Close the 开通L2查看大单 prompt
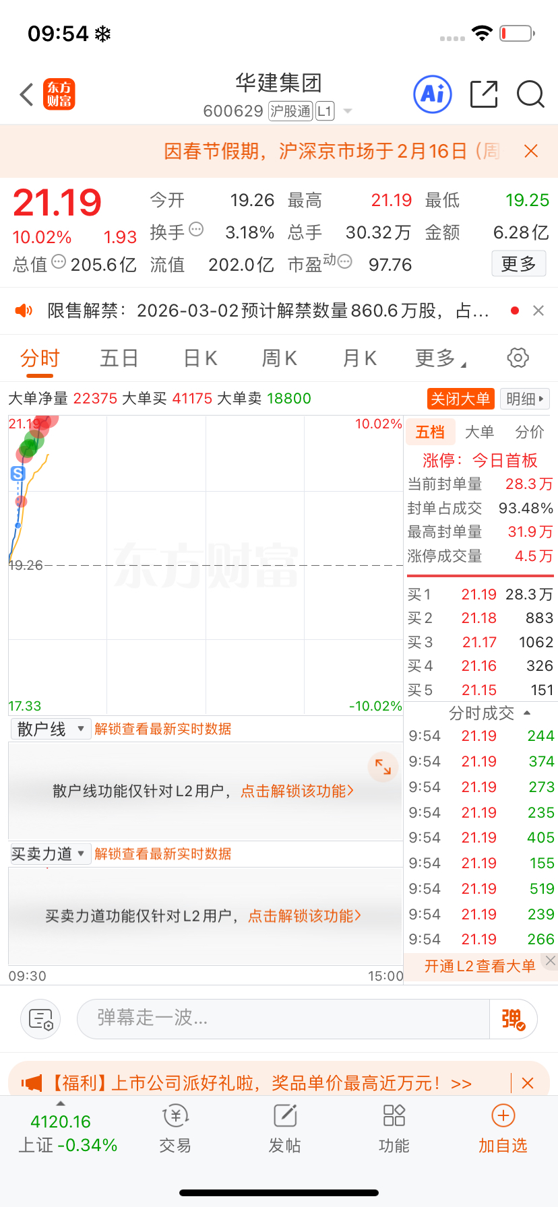558x1207 pixels. 551,961
